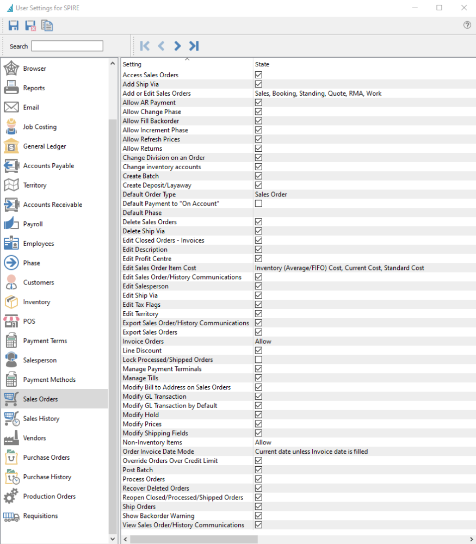Go to first record arrow
This screenshot has width=476, height=544.
click(x=145, y=46)
